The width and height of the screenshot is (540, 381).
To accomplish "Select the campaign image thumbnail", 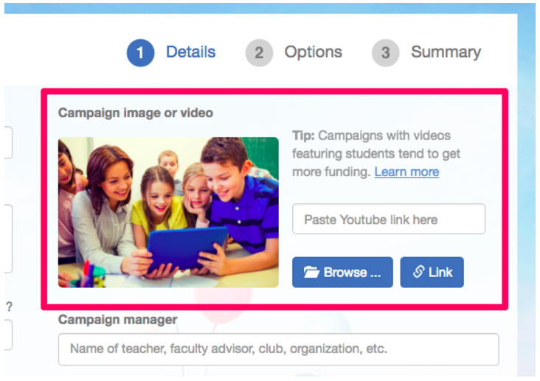I will (168, 212).
